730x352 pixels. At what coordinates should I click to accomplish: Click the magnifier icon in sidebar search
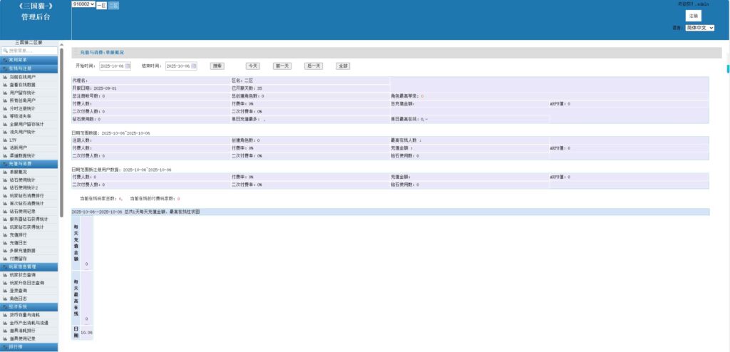click(x=5, y=51)
